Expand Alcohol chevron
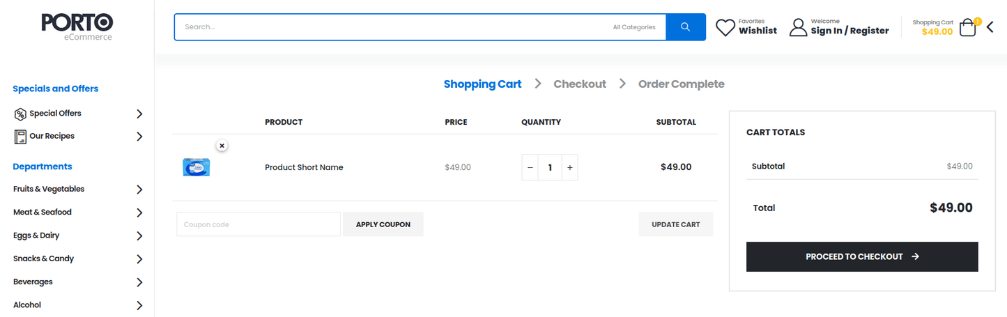1007x317 pixels. 139,305
